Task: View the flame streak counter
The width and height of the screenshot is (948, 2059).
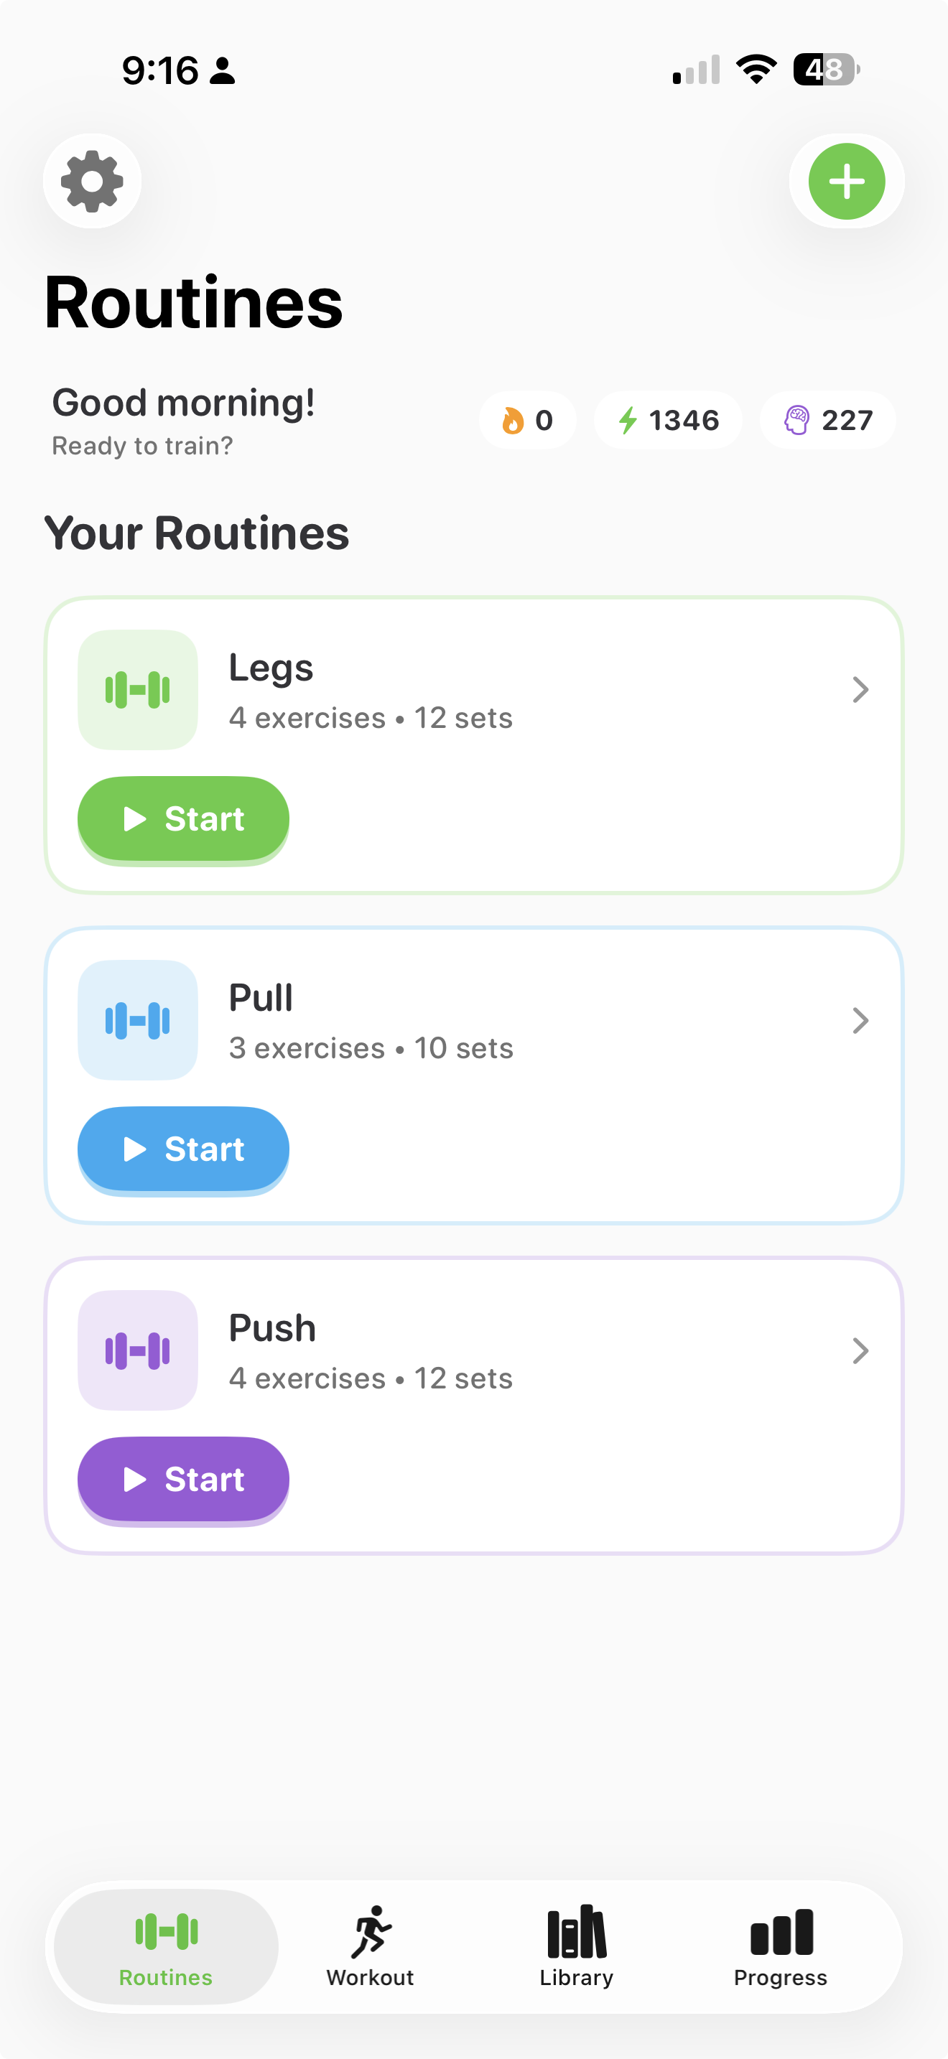Action: [x=528, y=420]
